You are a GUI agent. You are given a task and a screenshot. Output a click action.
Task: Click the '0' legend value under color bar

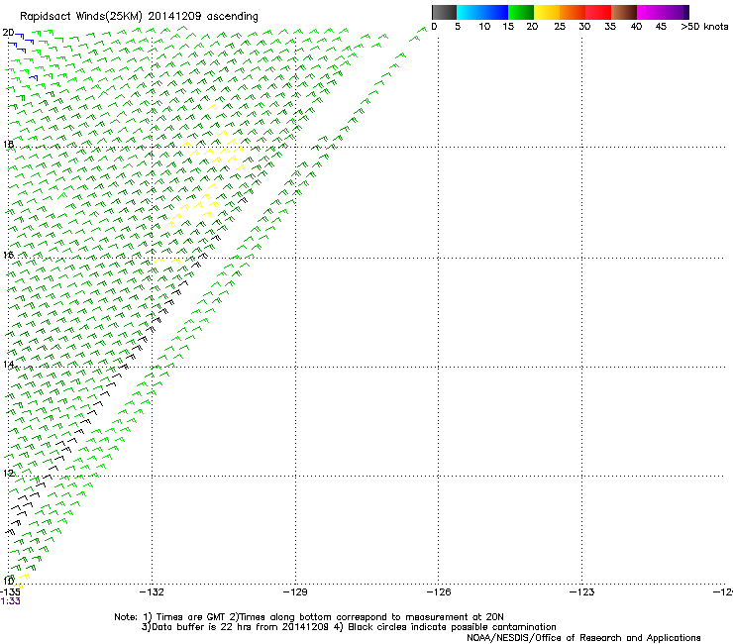click(434, 27)
